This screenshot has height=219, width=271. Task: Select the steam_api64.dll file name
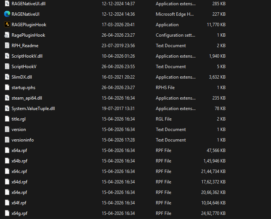(27, 98)
